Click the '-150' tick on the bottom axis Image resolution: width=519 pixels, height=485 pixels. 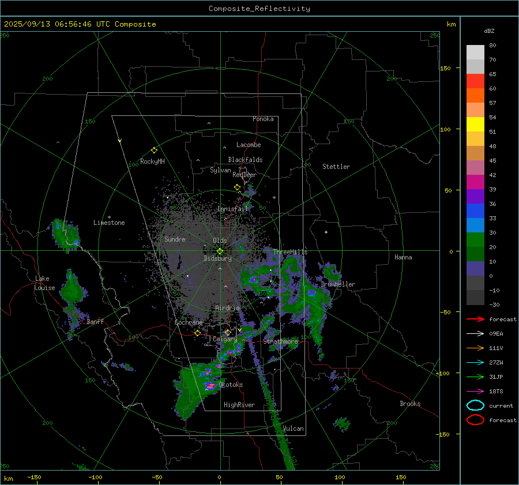(34, 477)
